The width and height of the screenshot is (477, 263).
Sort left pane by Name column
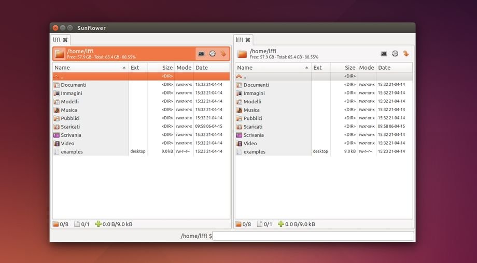point(88,68)
